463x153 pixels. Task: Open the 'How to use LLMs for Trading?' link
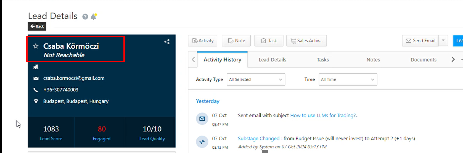click(x=323, y=116)
